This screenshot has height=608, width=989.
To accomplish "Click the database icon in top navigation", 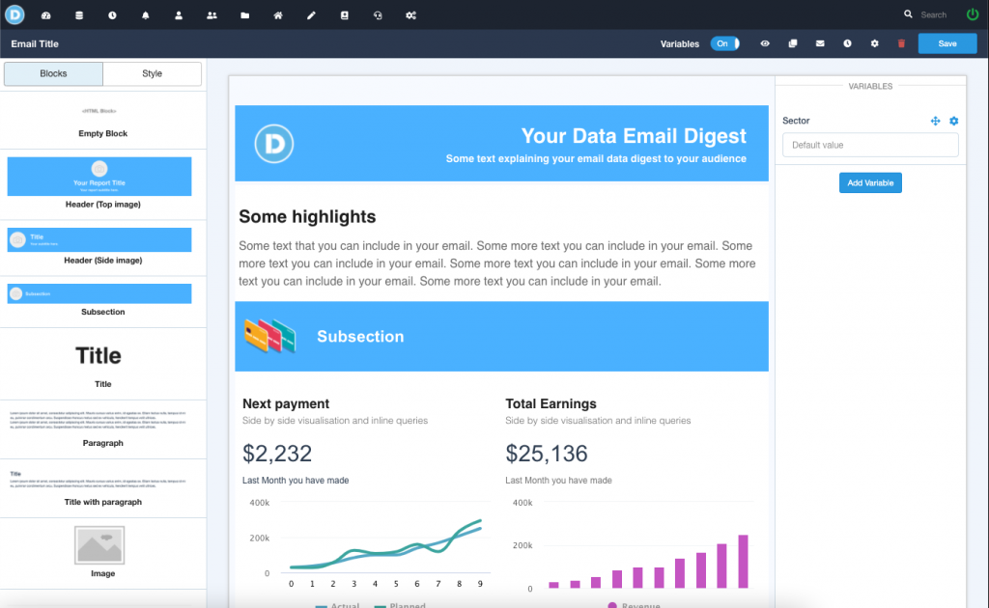I will point(79,15).
